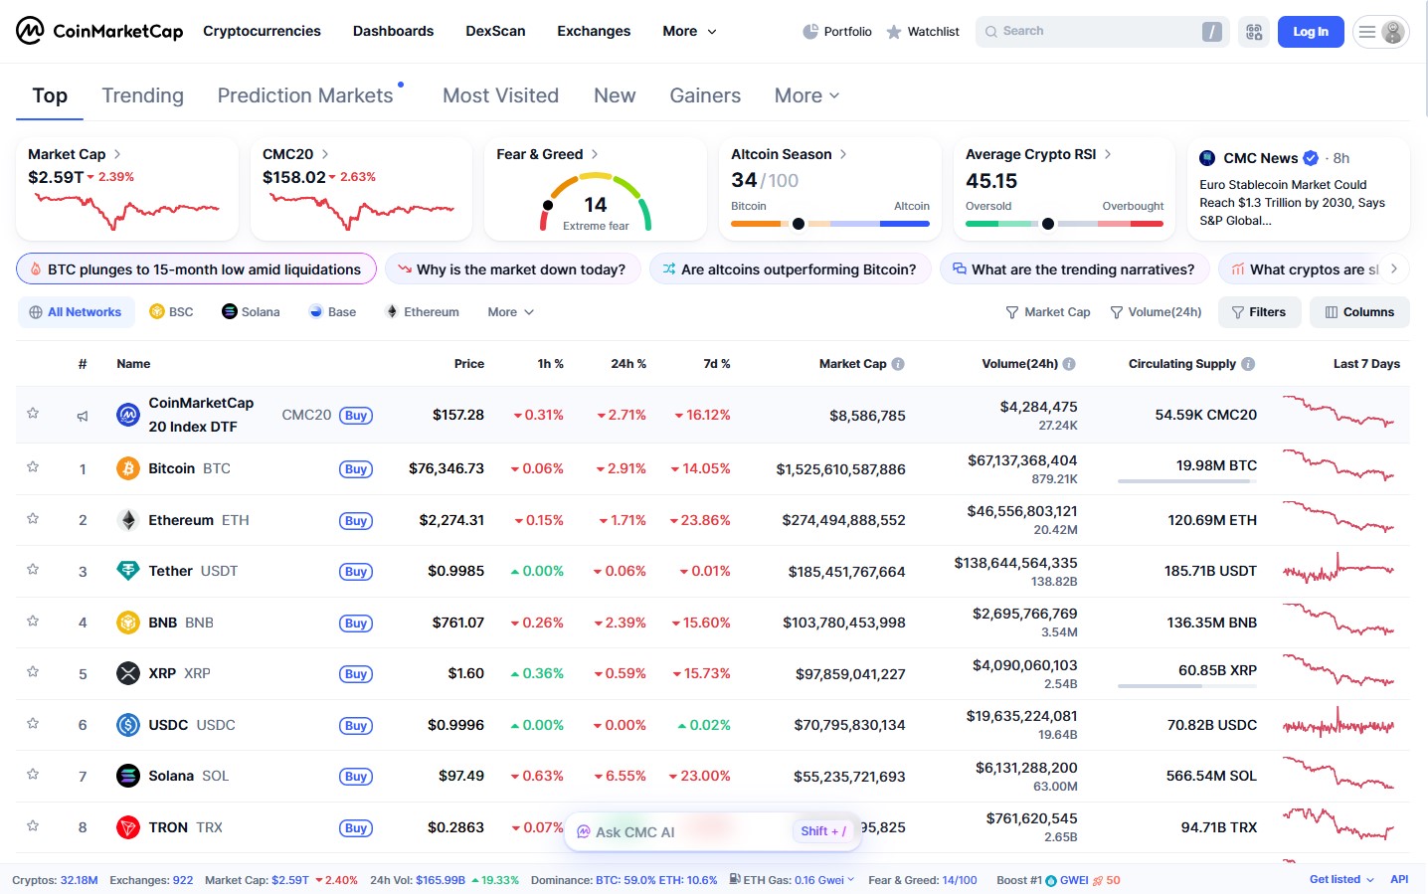Click the Solana coin logo

128,776
